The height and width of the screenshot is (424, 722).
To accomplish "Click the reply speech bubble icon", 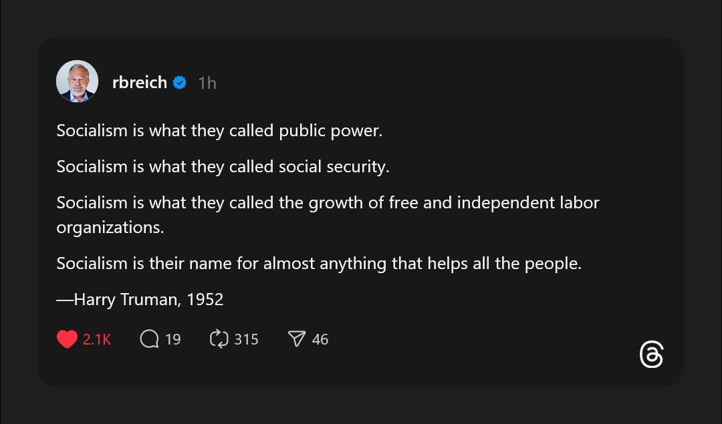I will (x=149, y=339).
